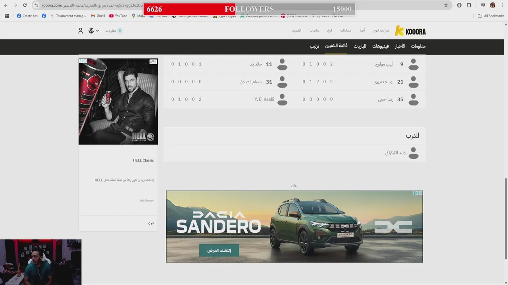The width and height of the screenshot is (508, 285).
Task: Click avatar icon of رضا حجي
Action: tap(414, 100)
